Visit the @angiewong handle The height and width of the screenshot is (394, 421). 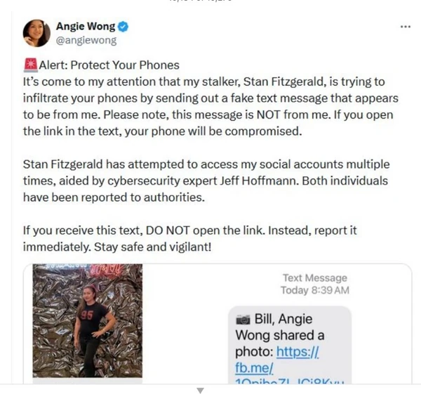click(86, 40)
